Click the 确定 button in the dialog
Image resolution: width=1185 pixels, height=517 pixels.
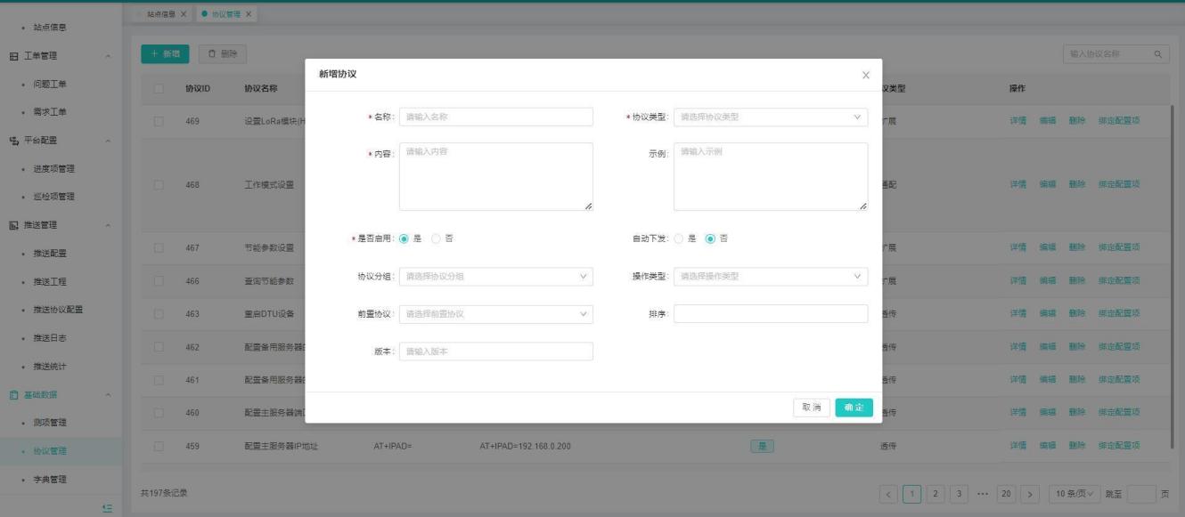pyautogui.click(x=854, y=407)
